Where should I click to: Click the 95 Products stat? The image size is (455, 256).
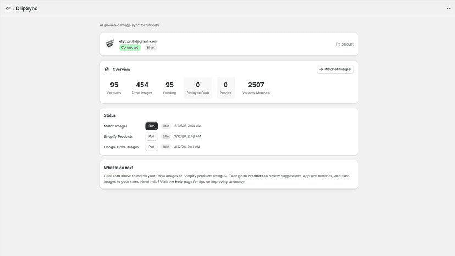[114, 88]
